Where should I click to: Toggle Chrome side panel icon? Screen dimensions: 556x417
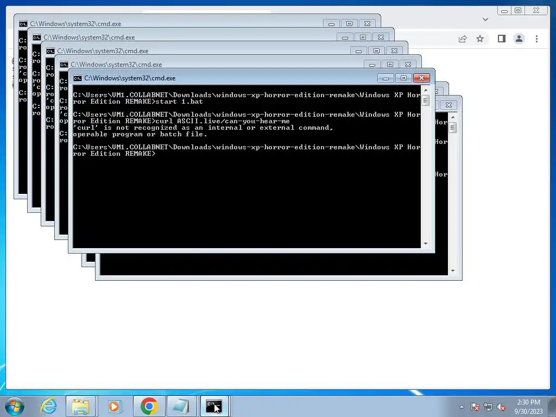coord(501,39)
